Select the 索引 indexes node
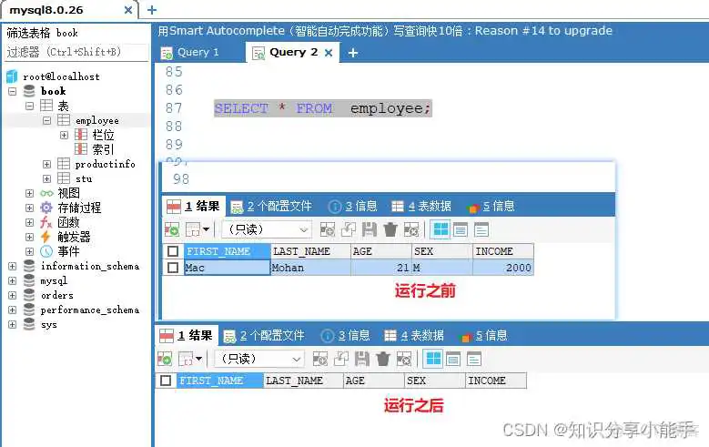 [x=103, y=149]
